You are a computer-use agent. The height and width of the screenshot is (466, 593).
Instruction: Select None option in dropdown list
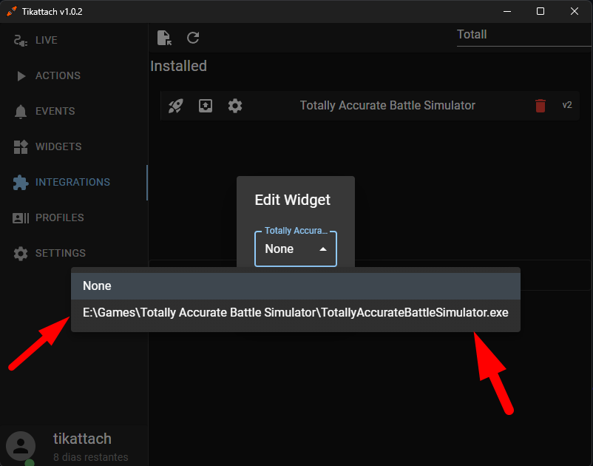tap(296, 286)
